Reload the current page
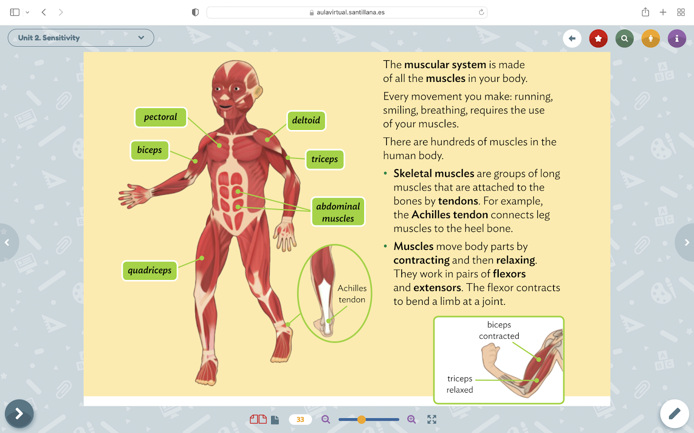Screen dimensions: 694x433 pos(481,12)
